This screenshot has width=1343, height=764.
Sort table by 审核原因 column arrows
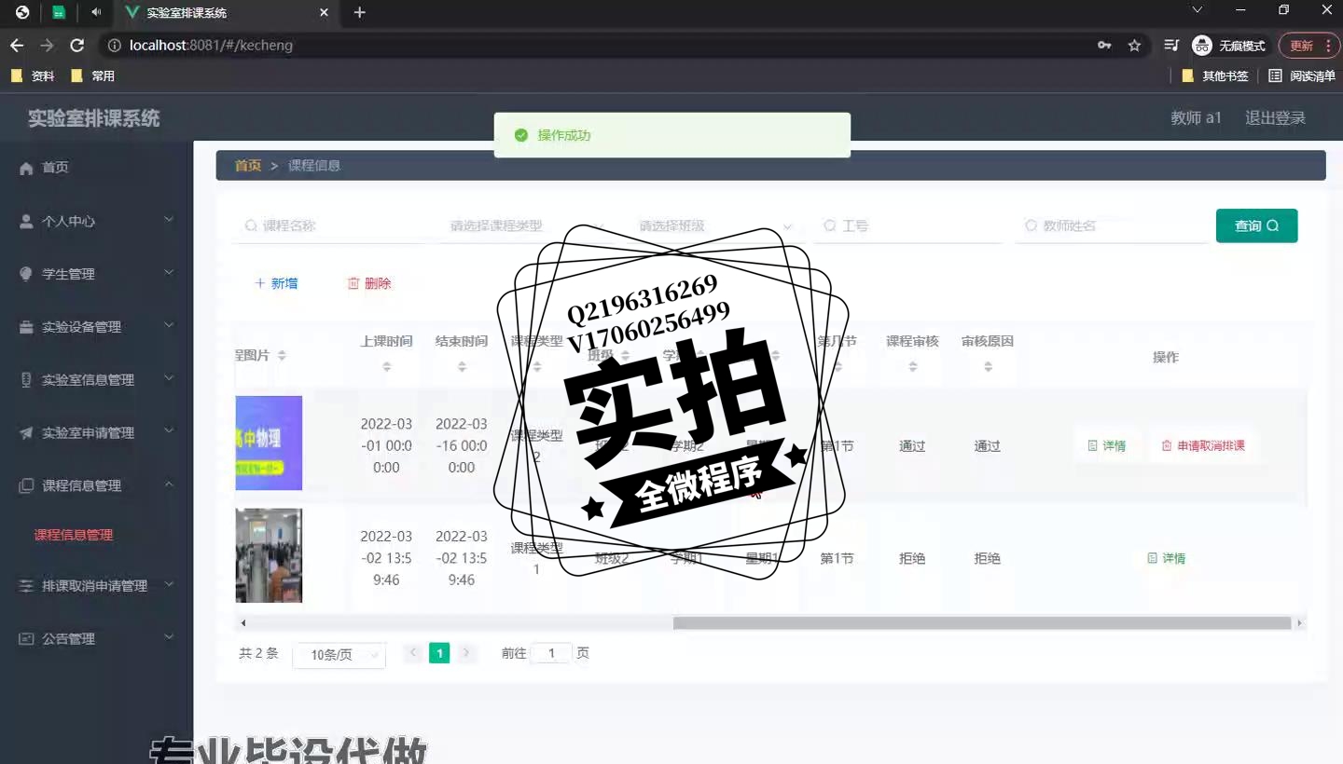(988, 367)
